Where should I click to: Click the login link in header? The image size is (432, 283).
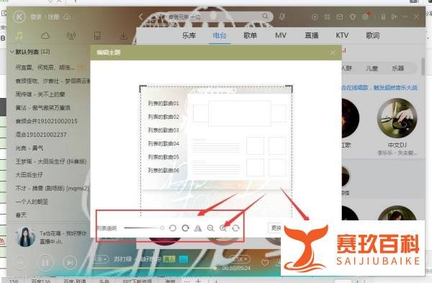click(35, 17)
